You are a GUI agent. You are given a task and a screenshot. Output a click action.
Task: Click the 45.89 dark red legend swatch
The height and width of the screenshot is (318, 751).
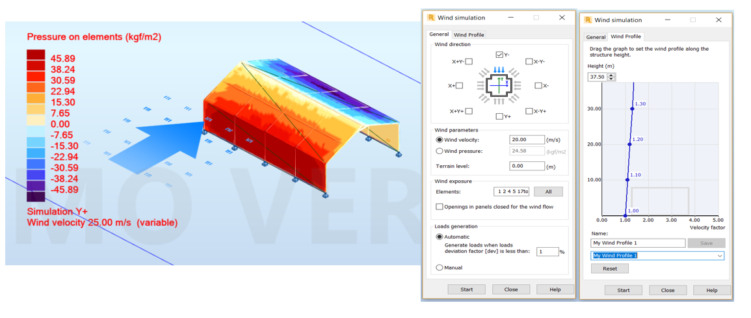coord(36,55)
